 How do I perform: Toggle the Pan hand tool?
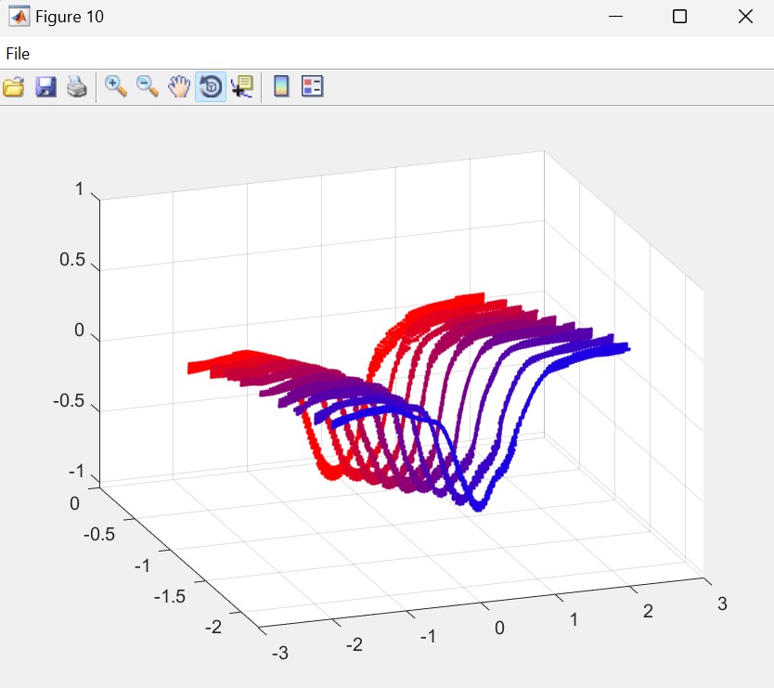point(178,87)
